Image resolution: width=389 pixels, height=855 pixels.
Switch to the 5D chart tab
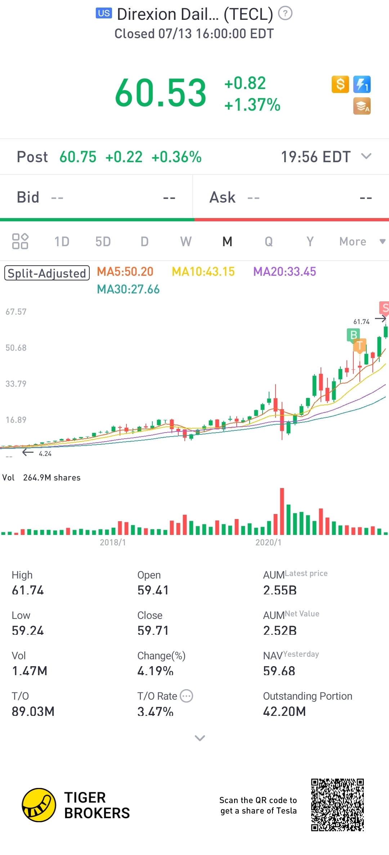103,242
